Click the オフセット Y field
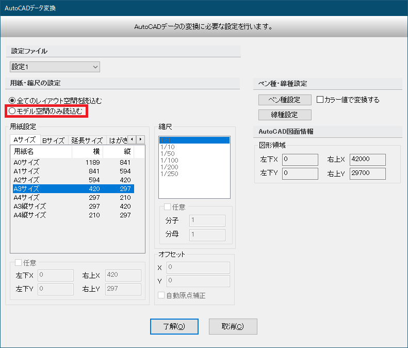The width and height of the screenshot is (408, 348). click(x=198, y=281)
